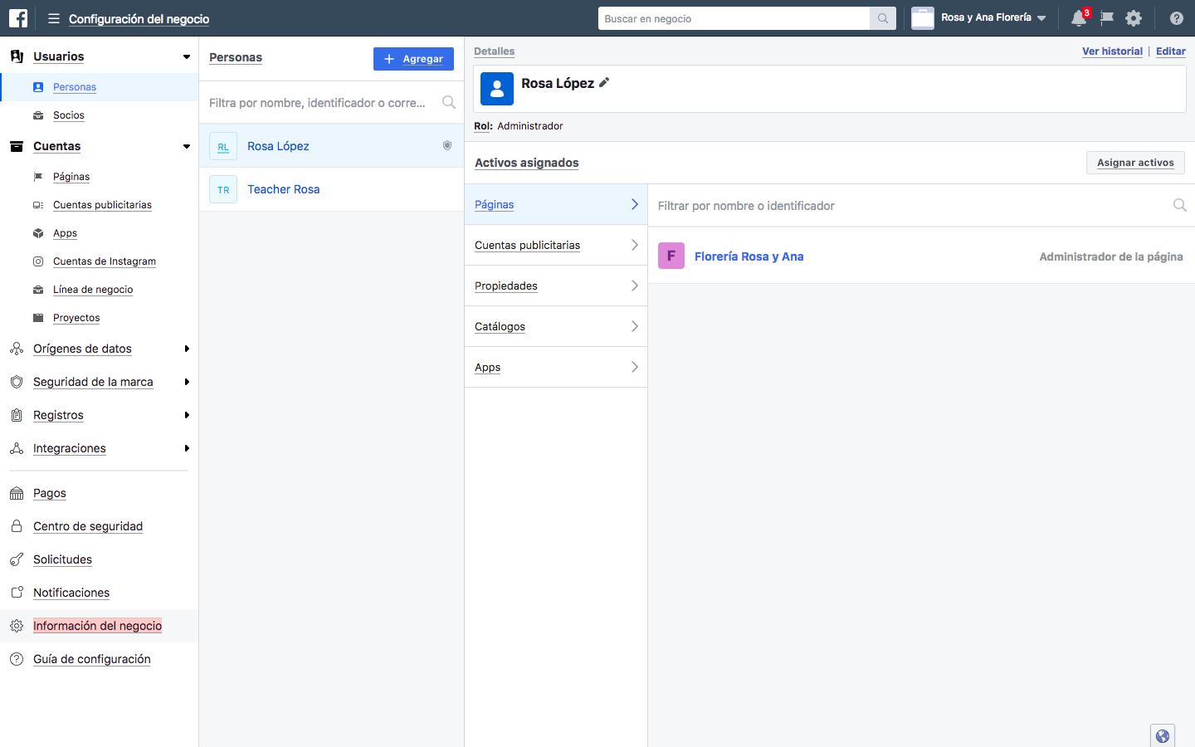Image resolution: width=1195 pixels, height=747 pixels.
Task: Select Teacher Rosa in people list
Action: point(332,189)
